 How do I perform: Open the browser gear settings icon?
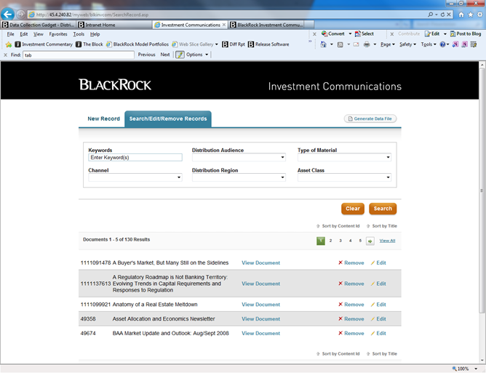479,15
